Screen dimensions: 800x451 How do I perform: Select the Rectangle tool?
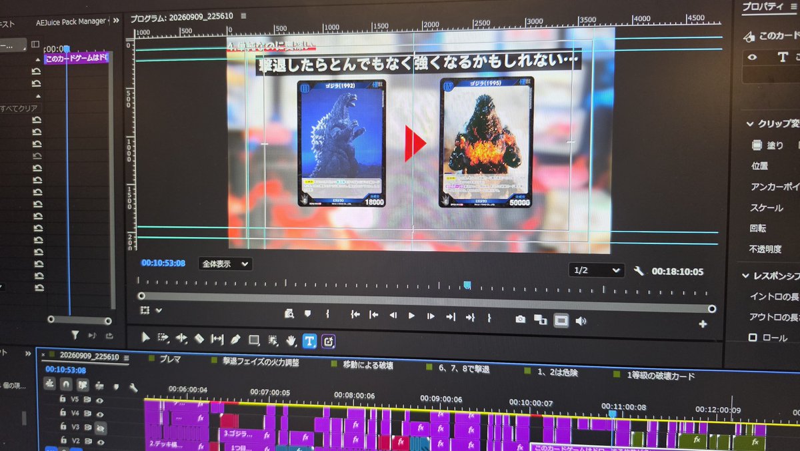point(254,340)
